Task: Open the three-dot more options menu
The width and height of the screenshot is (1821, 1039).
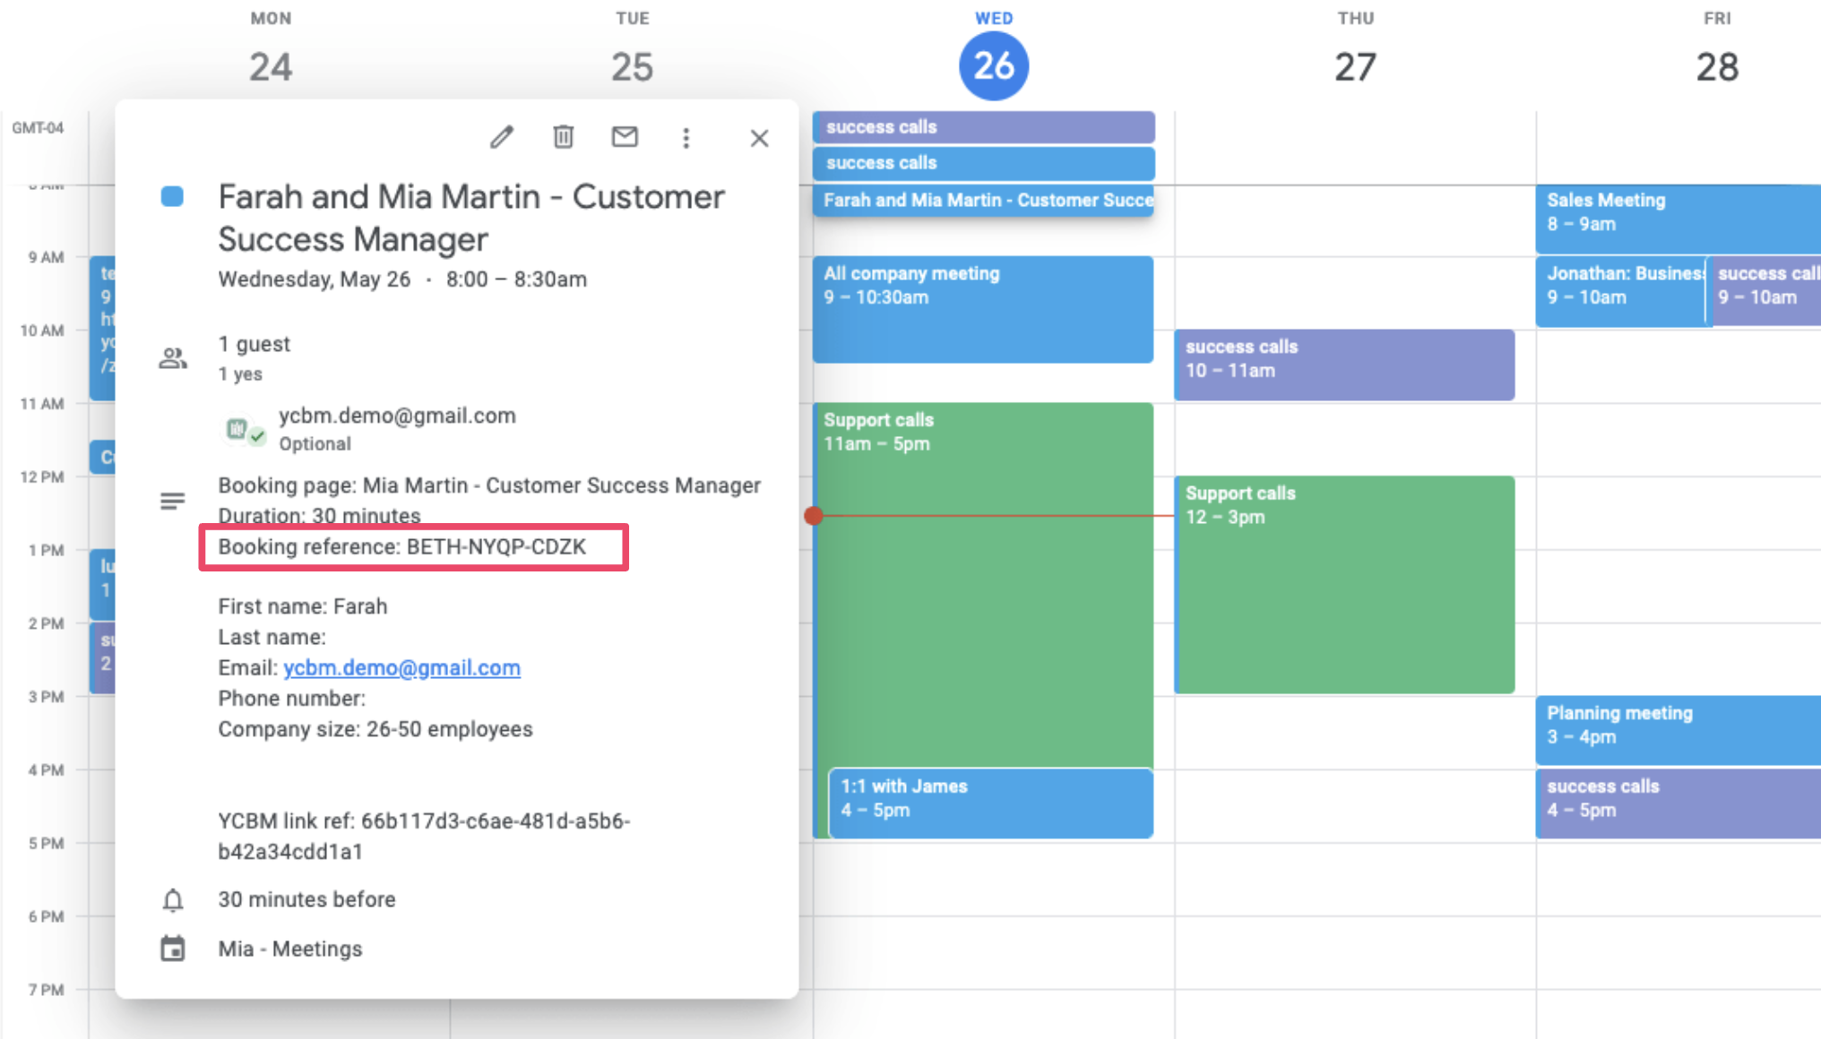Action: click(686, 137)
